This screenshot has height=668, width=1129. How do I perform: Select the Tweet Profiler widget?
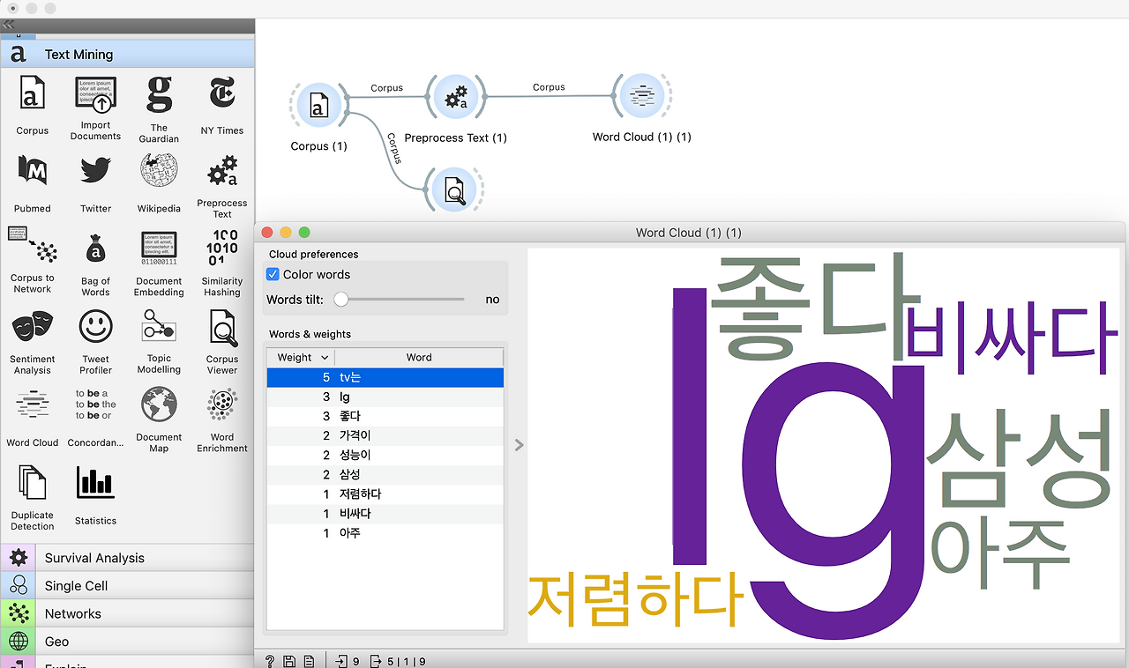tap(95, 342)
